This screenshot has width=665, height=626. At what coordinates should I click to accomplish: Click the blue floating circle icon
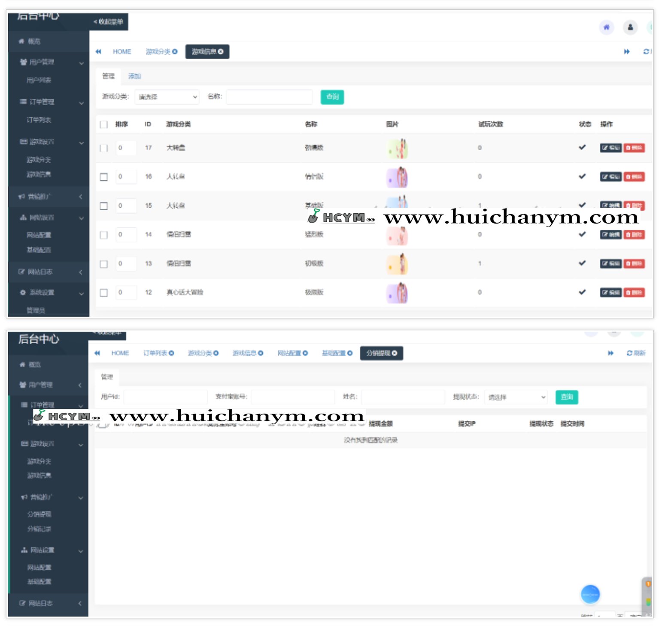(x=590, y=594)
